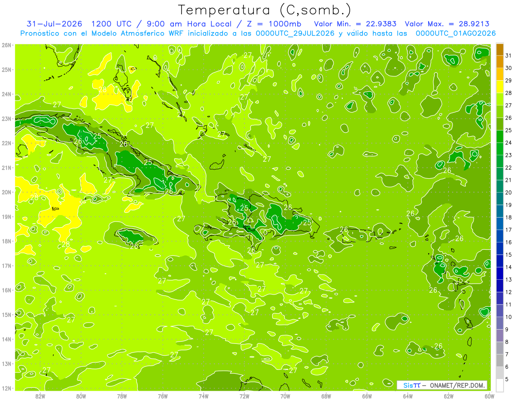
Task: Click the "20N" latitude axis label
Action: [6, 192]
